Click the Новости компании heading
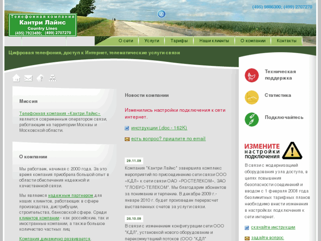Image resolution: width=321 pixels, height=241 pixels. [x=147, y=96]
